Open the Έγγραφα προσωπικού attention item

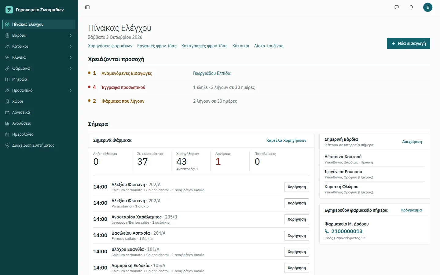click(123, 87)
